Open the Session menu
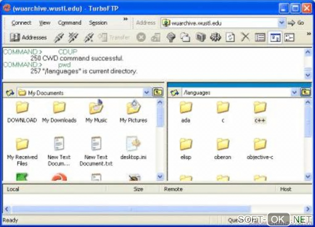This screenshot has width=315, height=227. [98, 23]
